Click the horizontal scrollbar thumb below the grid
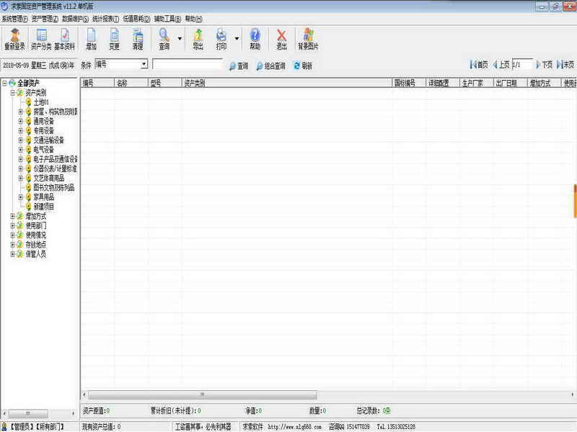The height and width of the screenshot is (432, 577). click(203, 395)
